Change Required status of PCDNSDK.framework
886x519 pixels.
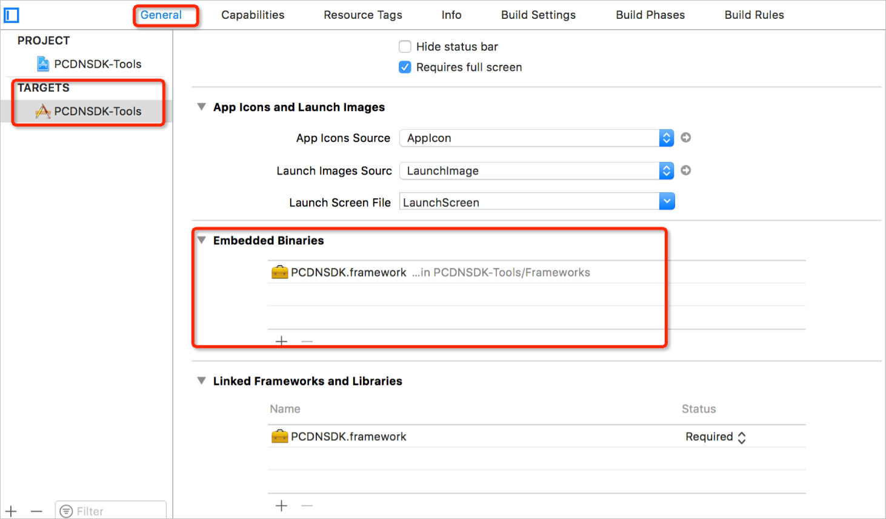[x=716, y=437]
